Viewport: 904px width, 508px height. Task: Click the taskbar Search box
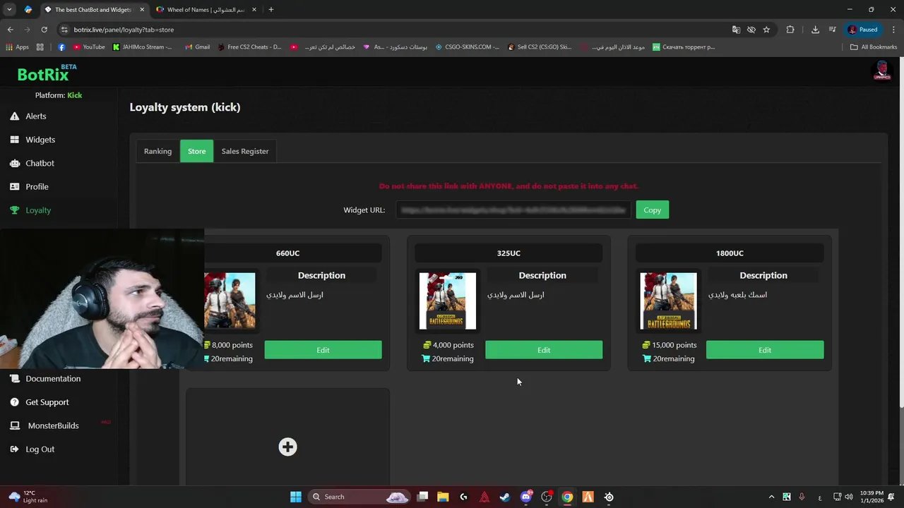[x=359, y=497]
